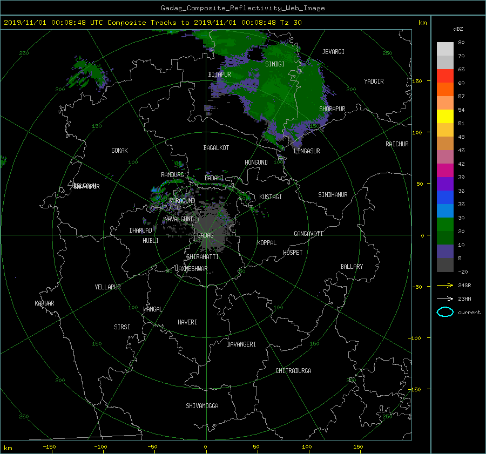Select the RAMDURG city label
The width and height of the screenshot is (486, 454).
pyautogui.click(x=172, y=175)
